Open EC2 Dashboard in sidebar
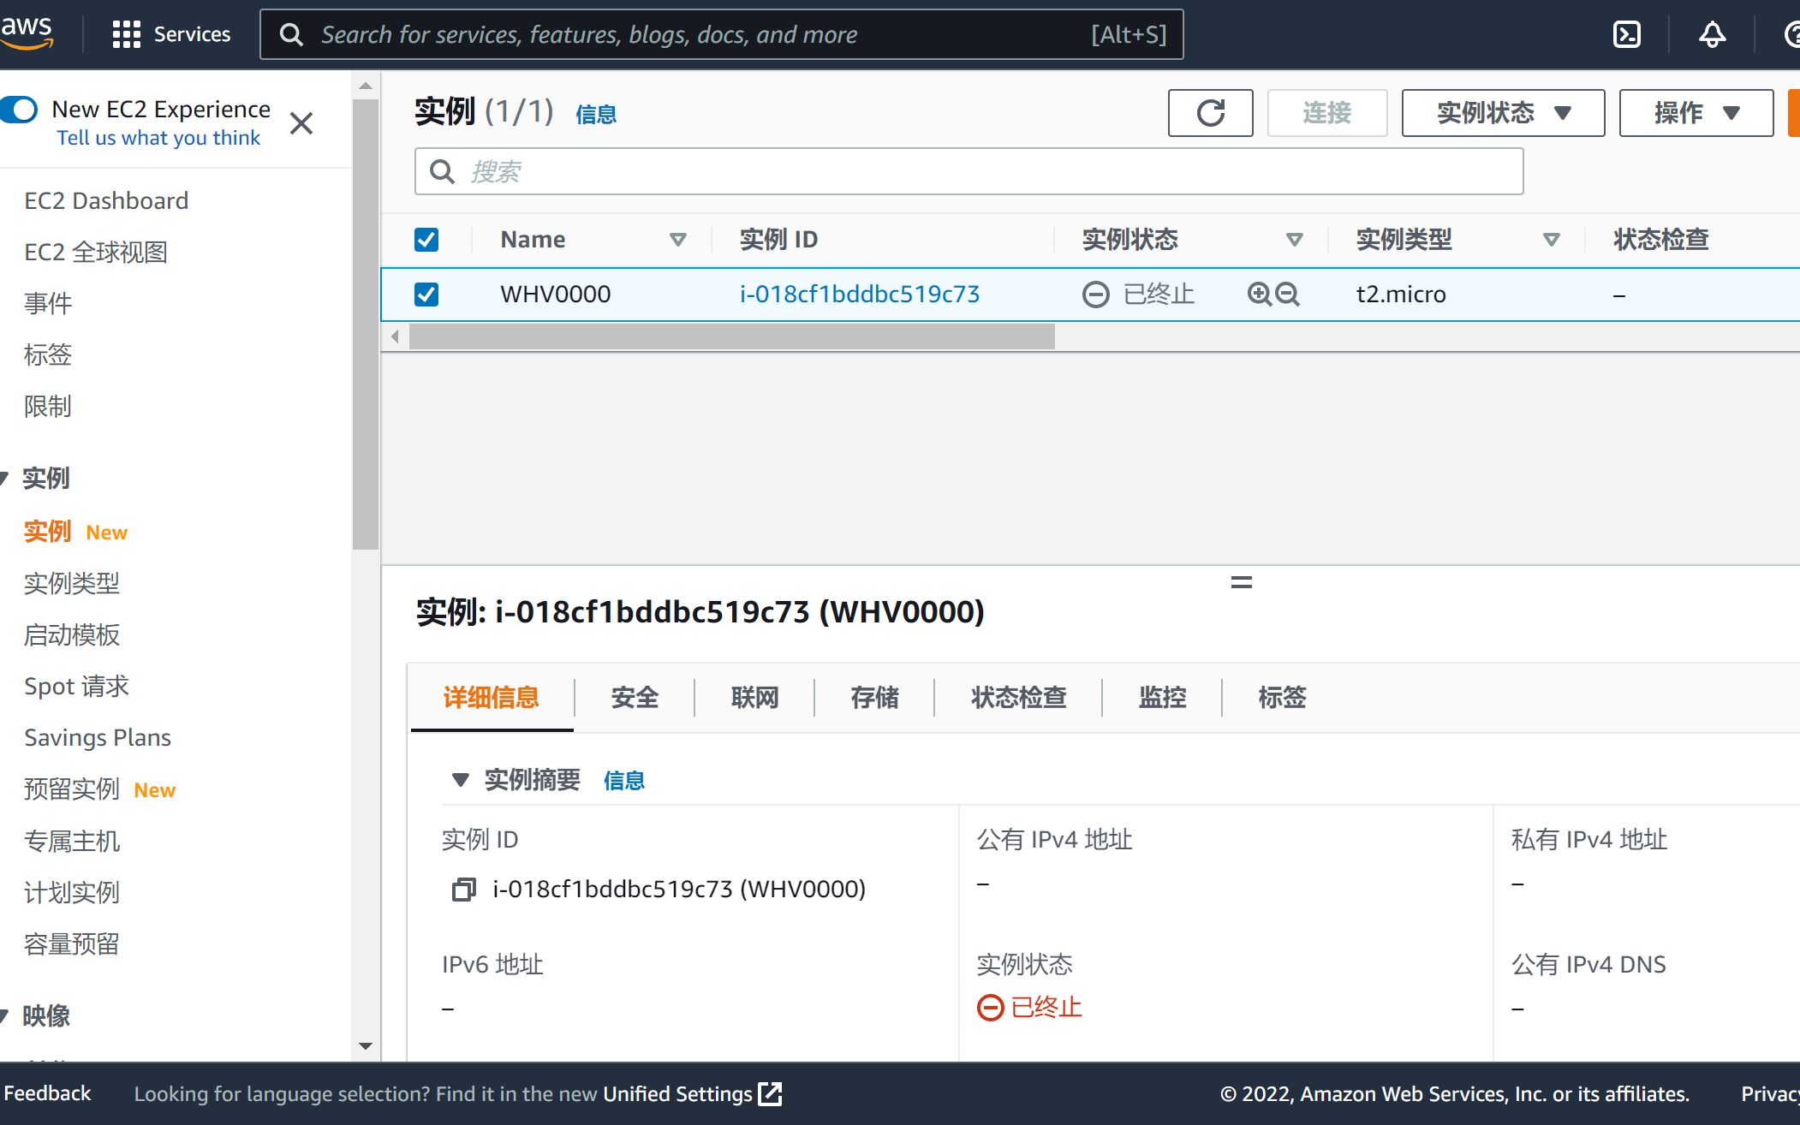Image resolution: width=1800 pixels, height=1125 pixels. click(106, 201)
